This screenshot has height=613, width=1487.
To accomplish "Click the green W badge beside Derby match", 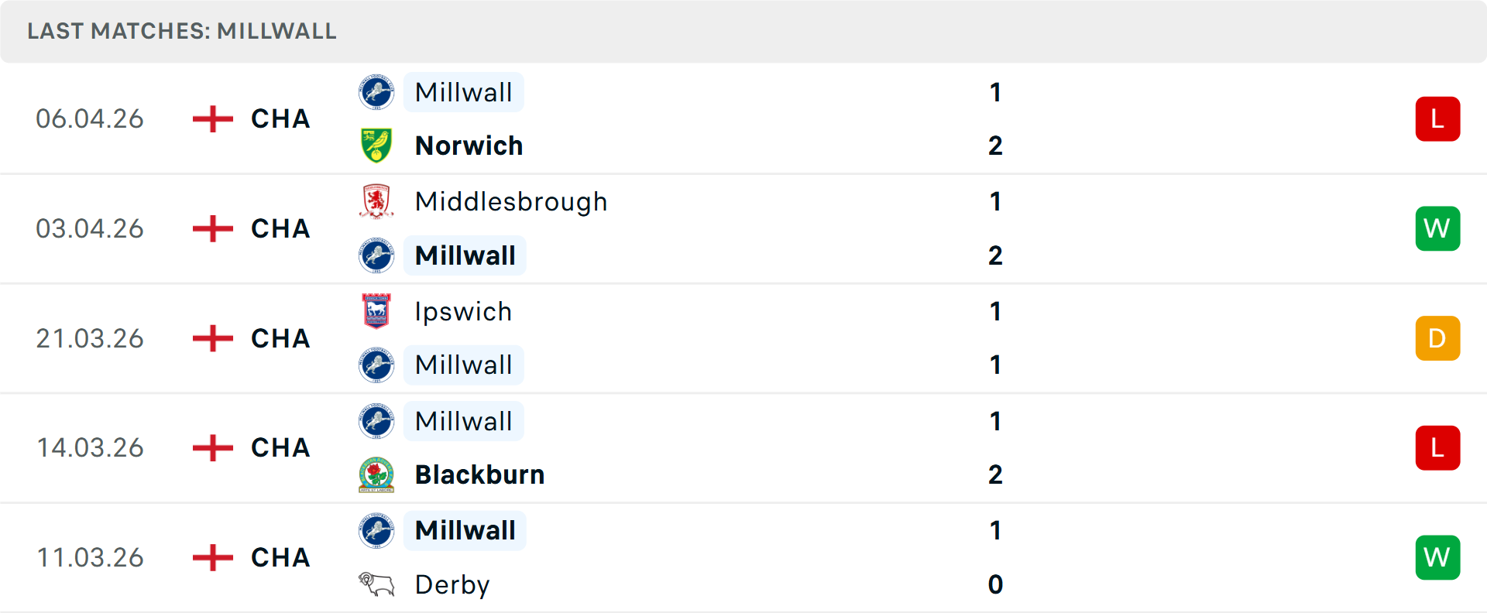I will pos(1437,557).
